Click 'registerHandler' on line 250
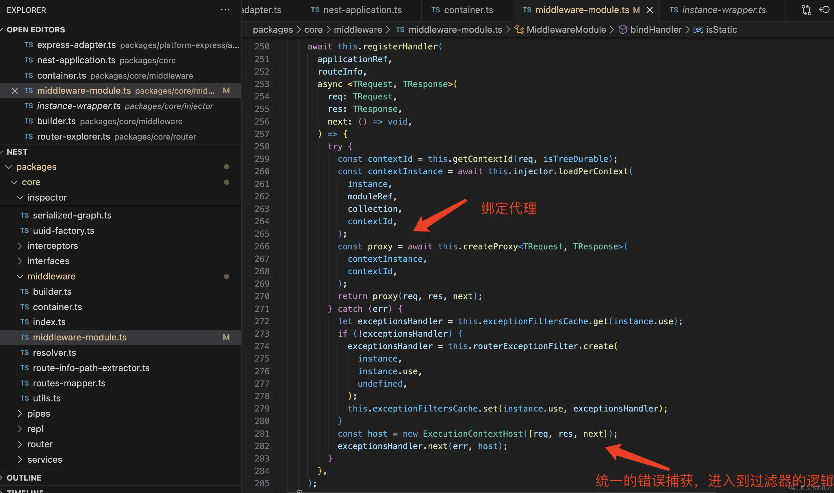The height and width of the screenshot is (493, 834). [x=400, y=47]
